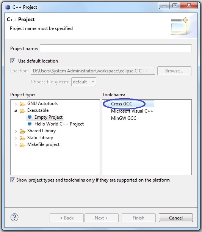The height and width of the screenshot is (232, 202).
Task: Collapse the Executable tree node
Action: 16,111
